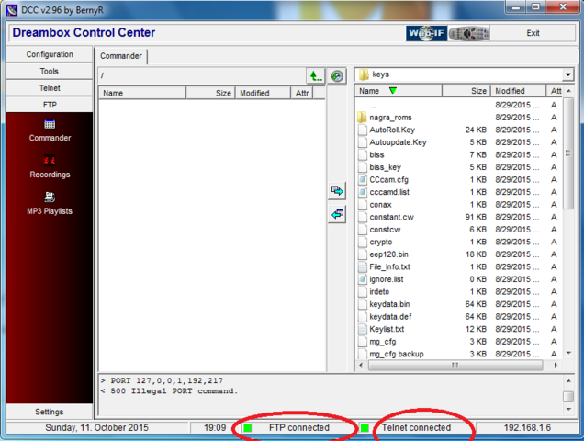This screenshot has width=584, height=441.
Task: Click the right pane horizontal scrollbar thumb
Action: tap(455, 365)
